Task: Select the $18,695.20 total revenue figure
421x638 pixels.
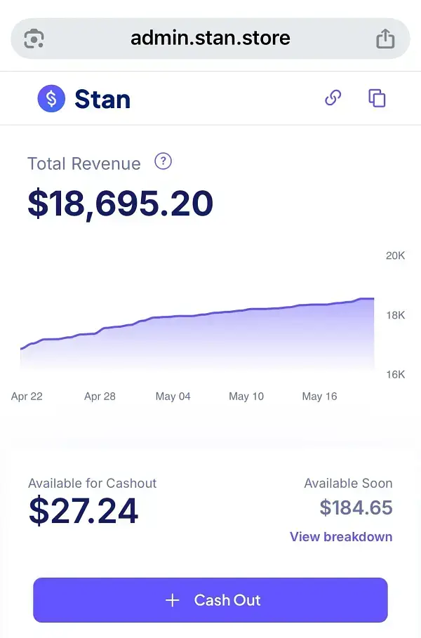Action: click(120, 204)
